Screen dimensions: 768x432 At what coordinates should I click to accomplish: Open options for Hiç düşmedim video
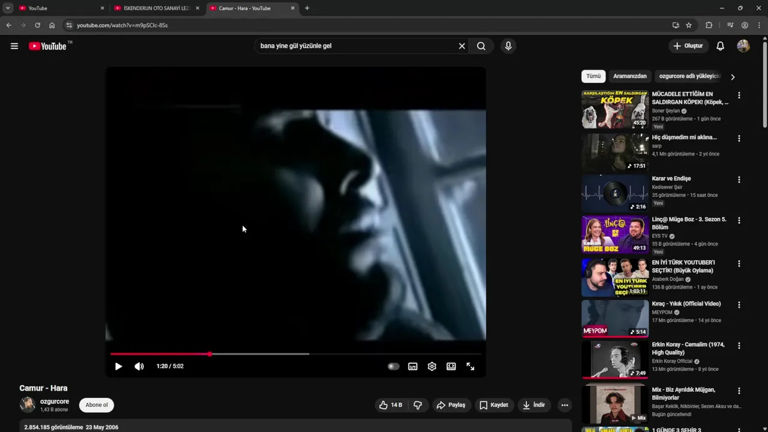(739, 139)
